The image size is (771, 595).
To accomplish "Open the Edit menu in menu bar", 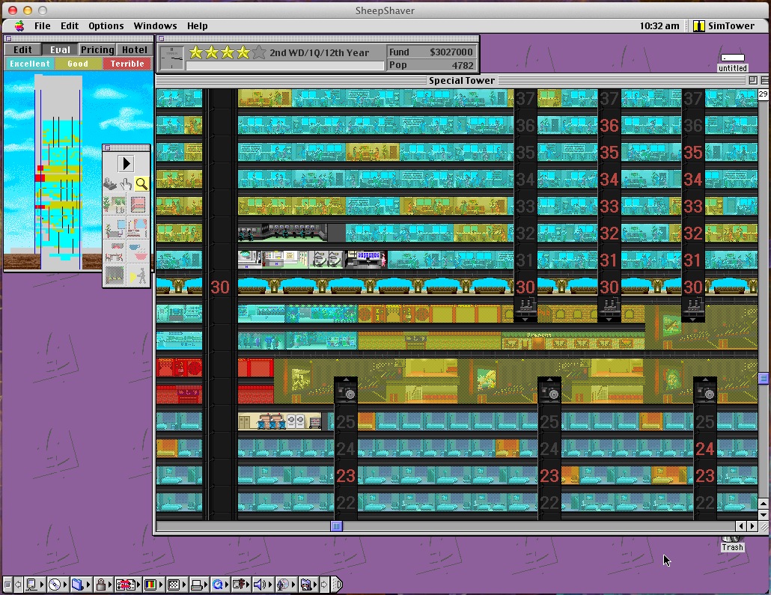I will click(x=70, y=26).
